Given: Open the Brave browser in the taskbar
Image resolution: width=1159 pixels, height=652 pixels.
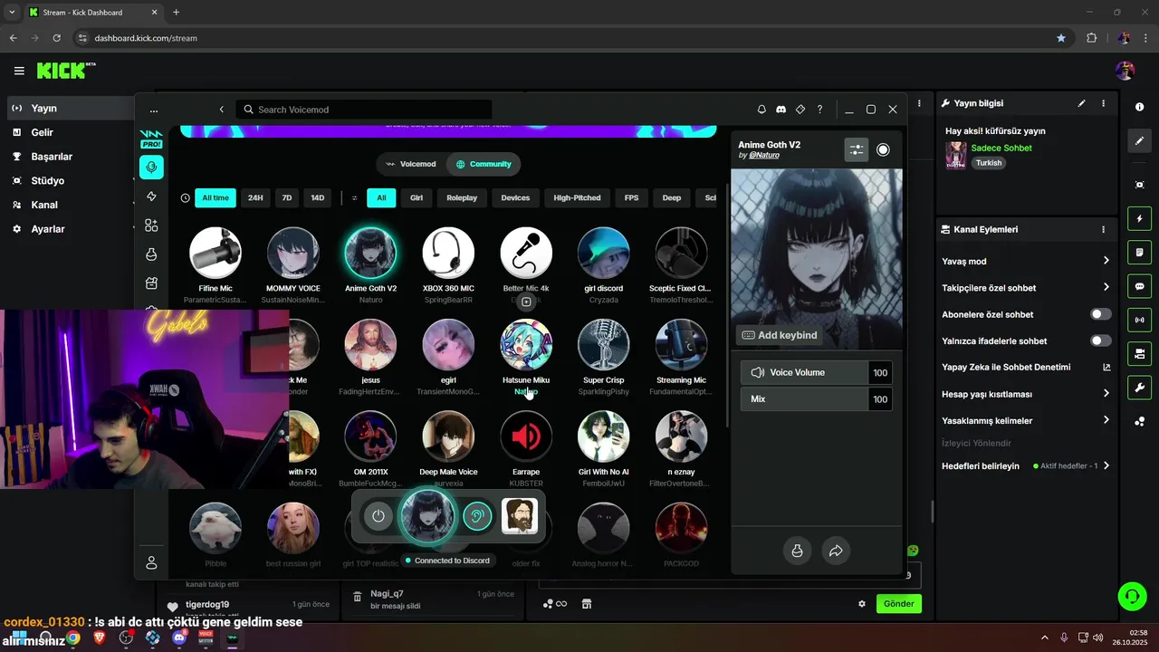Looking at the screenshot, I should 100,638.
